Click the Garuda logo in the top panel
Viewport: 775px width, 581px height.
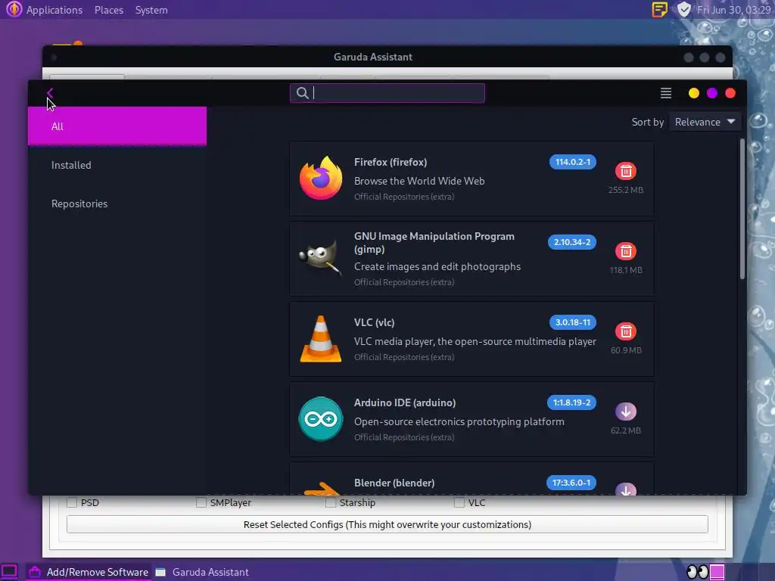14,9
